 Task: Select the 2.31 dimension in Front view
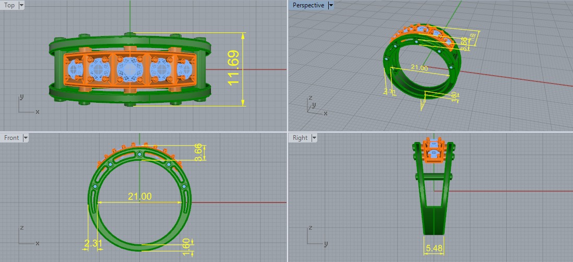(93, 244)
